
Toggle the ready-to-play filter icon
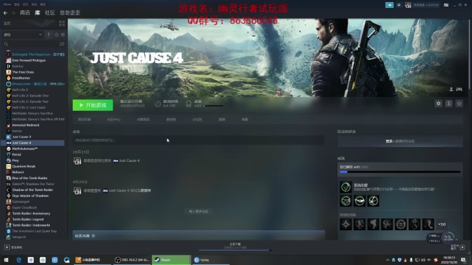pos(63,35)
